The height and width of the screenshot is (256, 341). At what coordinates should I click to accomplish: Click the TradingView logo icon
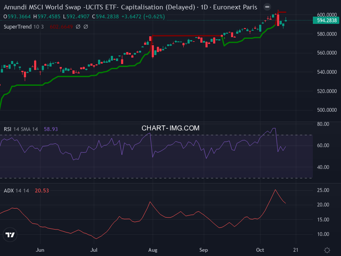pyautogui.click(x=10, y=235)
